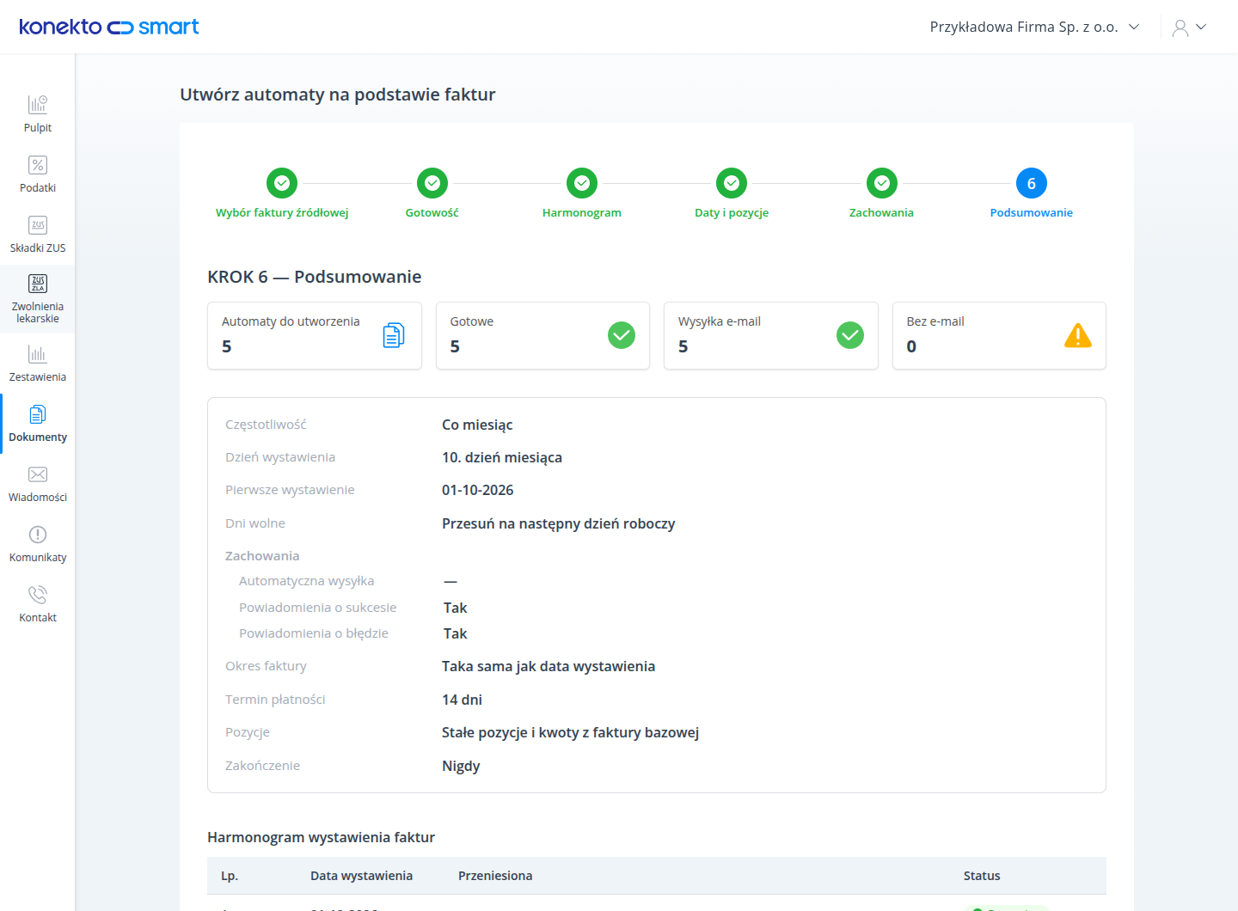
Task: Click green checkmark in Wysyłka e-mail card
Action: click(x=850, y=335)
